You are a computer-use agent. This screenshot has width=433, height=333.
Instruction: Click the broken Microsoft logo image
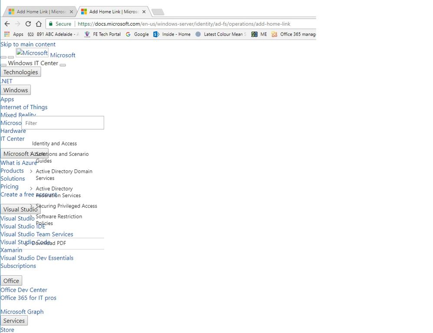pyautogui.click(x=32, y=53)
